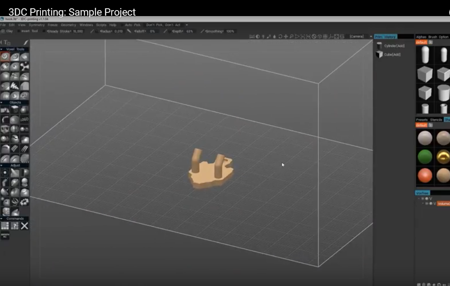Open the Windows menu

[x=86, y=25]
